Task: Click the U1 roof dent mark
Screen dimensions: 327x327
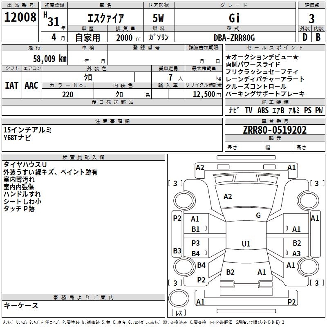Action: click(246, 244)
